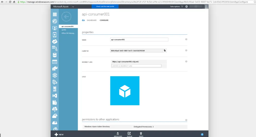Viewport: 256px width, 137px height.
Task: Switch to the Configure tab
Action: (x=104, y=20)
